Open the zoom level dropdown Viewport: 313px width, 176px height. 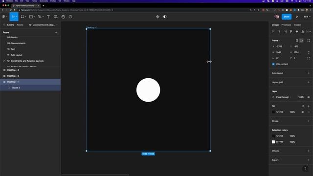click(x=307, y=17)
